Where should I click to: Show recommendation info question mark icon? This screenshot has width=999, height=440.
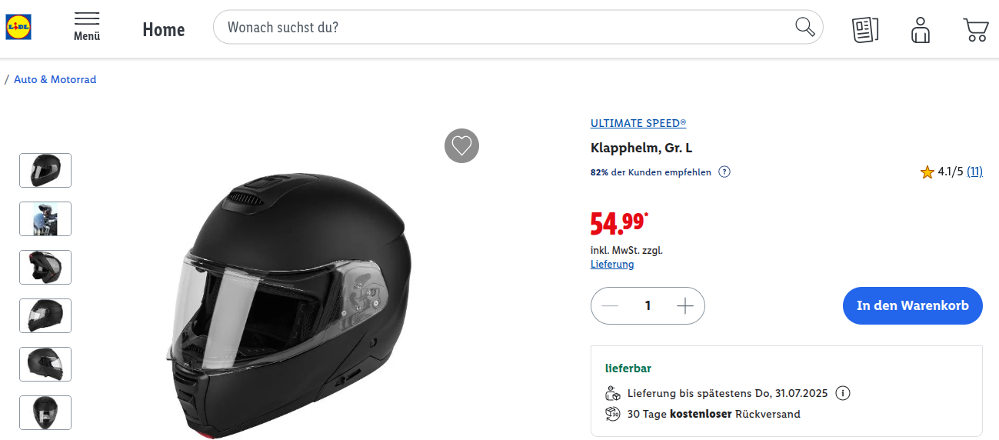[x=724, y=172]
